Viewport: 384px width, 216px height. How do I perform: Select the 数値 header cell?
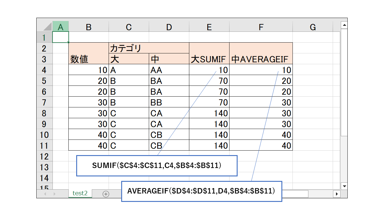pos(88,59)
